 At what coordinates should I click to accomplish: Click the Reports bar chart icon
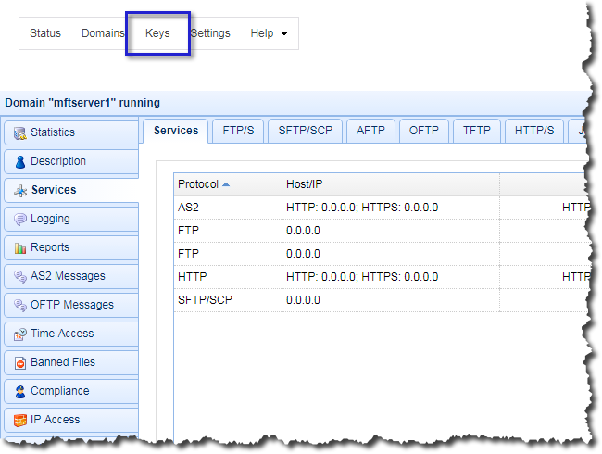[x=20, y=247]
